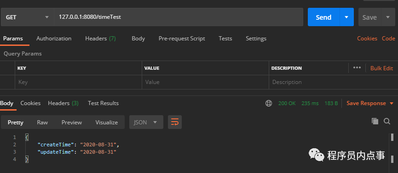Search the response with the magnifier icon
Image resolution: width=398 pixels, height=173 pixels.
387,121
